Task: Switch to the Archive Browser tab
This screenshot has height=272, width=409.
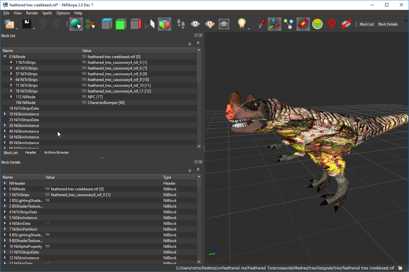Action: click(56, 152)
